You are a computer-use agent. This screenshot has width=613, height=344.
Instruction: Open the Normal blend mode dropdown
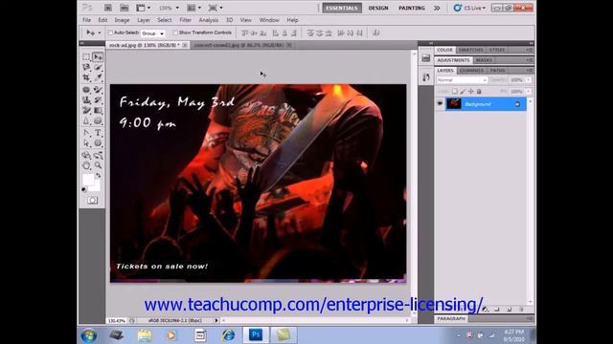pos(462,80)
